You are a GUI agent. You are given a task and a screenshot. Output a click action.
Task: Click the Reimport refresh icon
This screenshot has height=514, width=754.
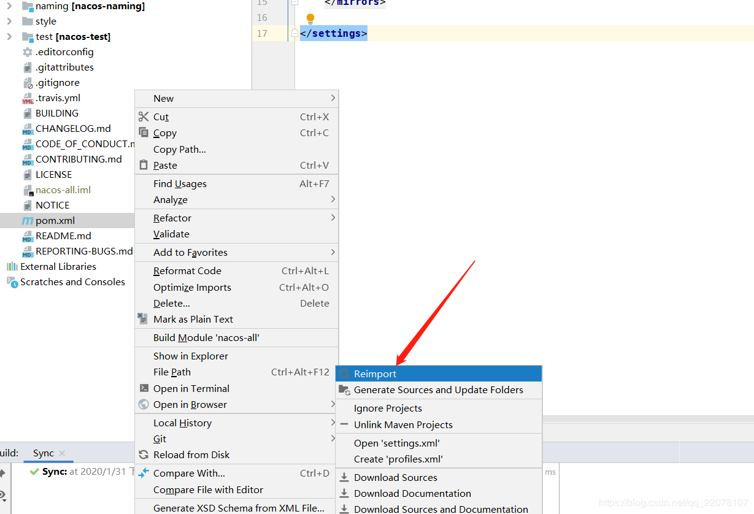pyautogui.click(x=344, y=374)
